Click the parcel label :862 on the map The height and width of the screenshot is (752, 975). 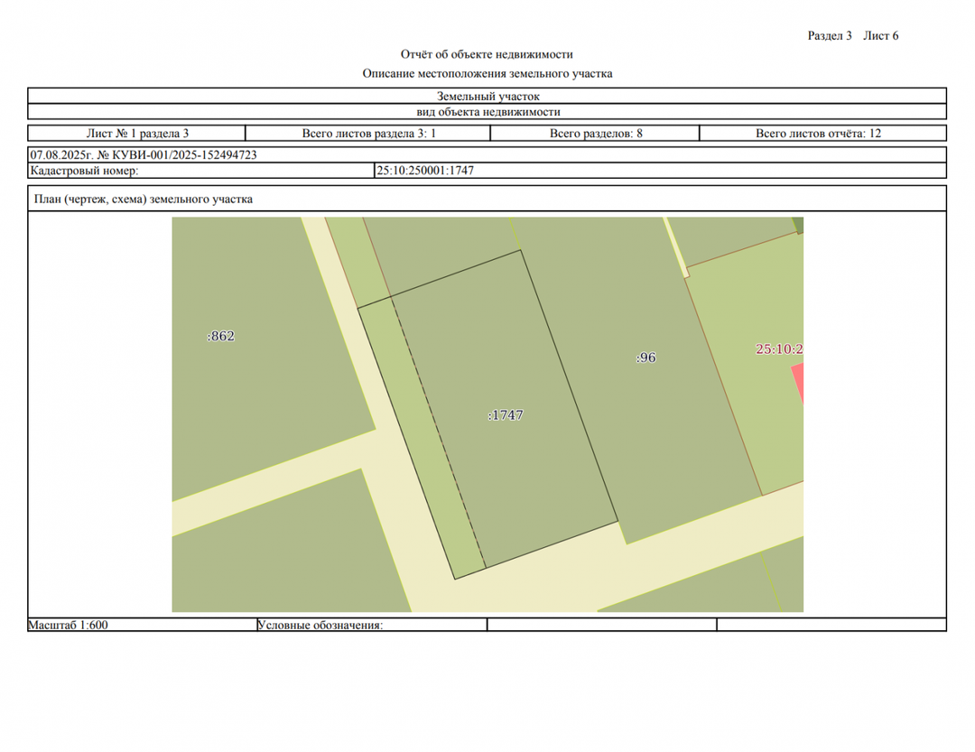tap(221, 337)
